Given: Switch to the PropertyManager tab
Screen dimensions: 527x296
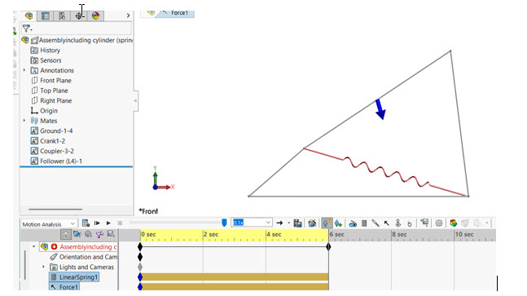Looking at the screenshot, I should point(46,15).
